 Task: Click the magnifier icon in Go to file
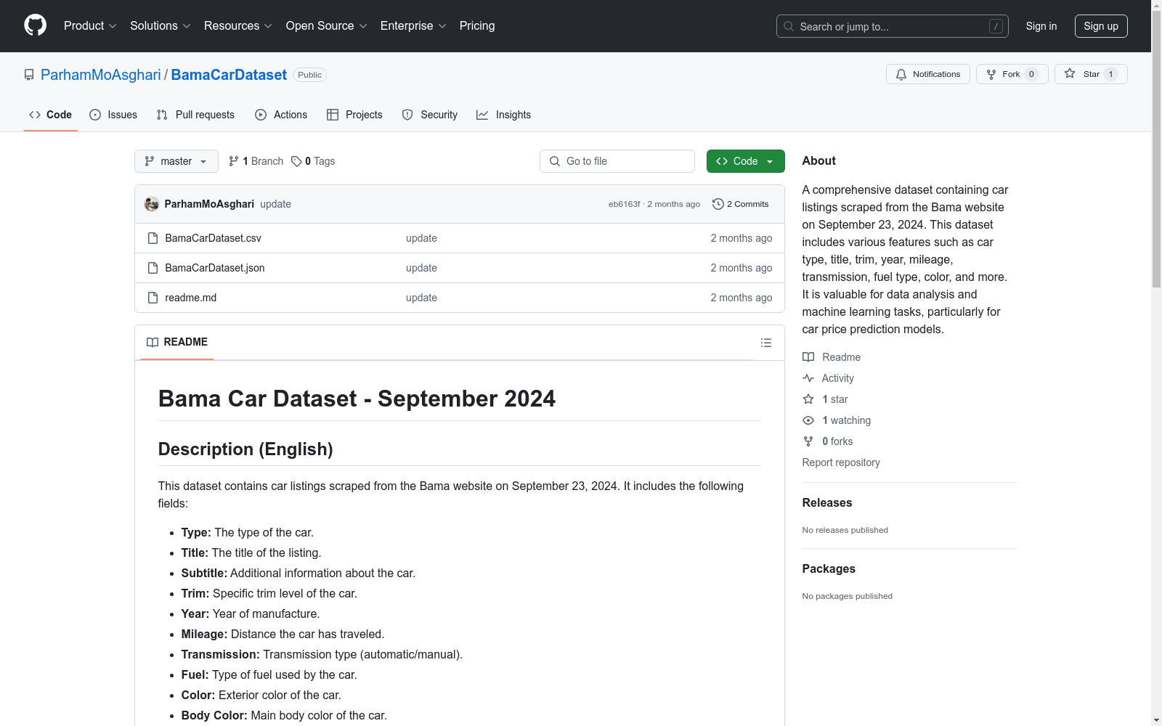click(x=555, y=161)
